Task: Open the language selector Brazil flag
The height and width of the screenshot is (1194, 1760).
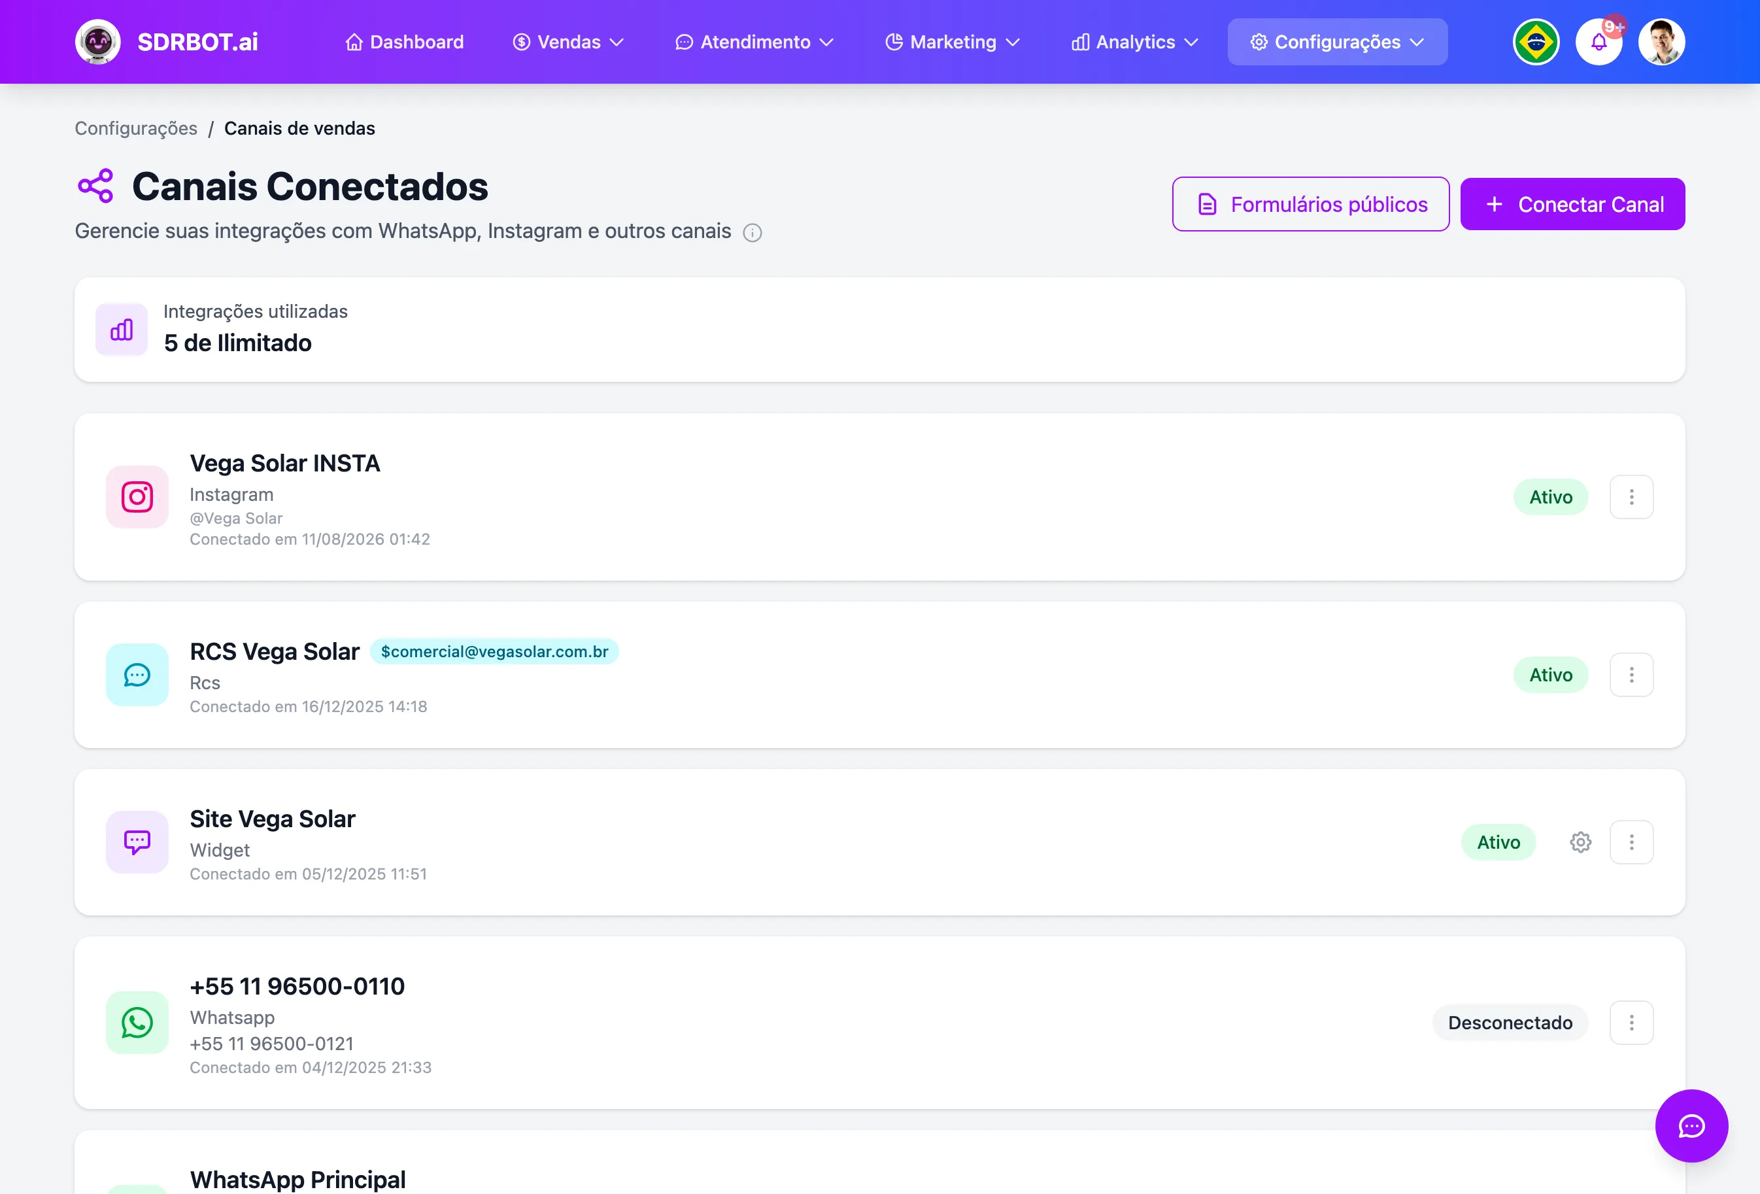Action: (1536, 42)
